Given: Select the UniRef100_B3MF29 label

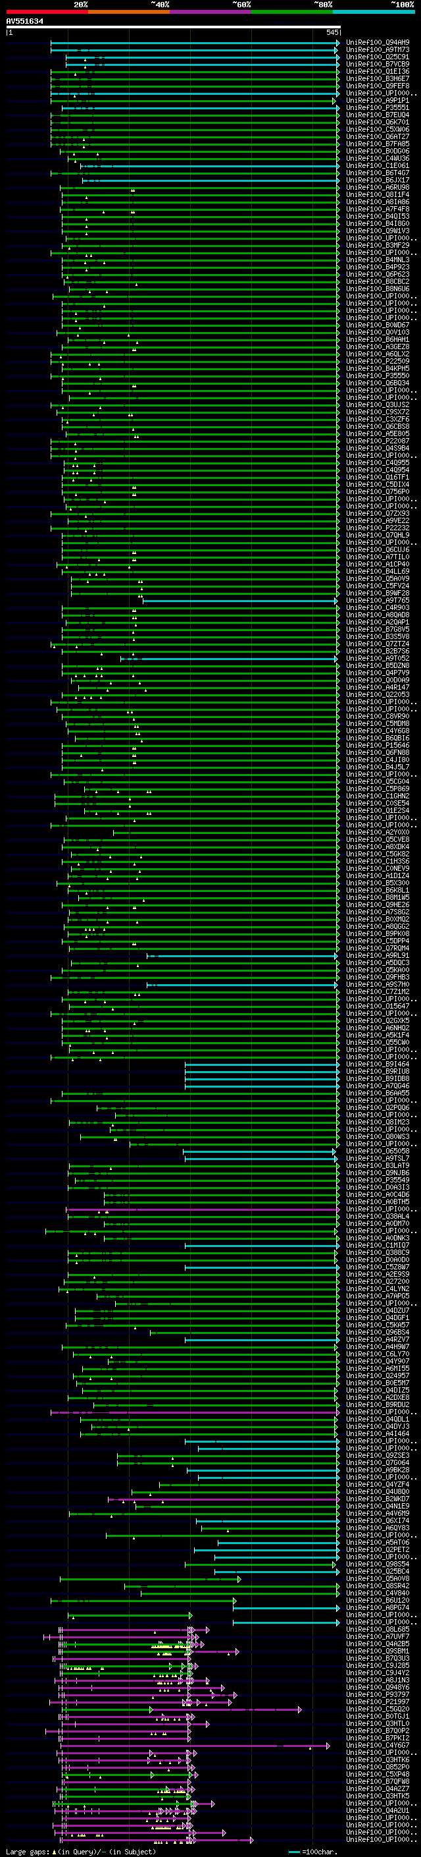Looking at the screenshot, I should pos(378,245).
